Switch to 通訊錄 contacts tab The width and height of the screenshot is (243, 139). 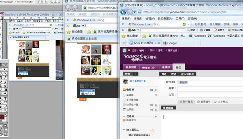(x=166, y=67)
